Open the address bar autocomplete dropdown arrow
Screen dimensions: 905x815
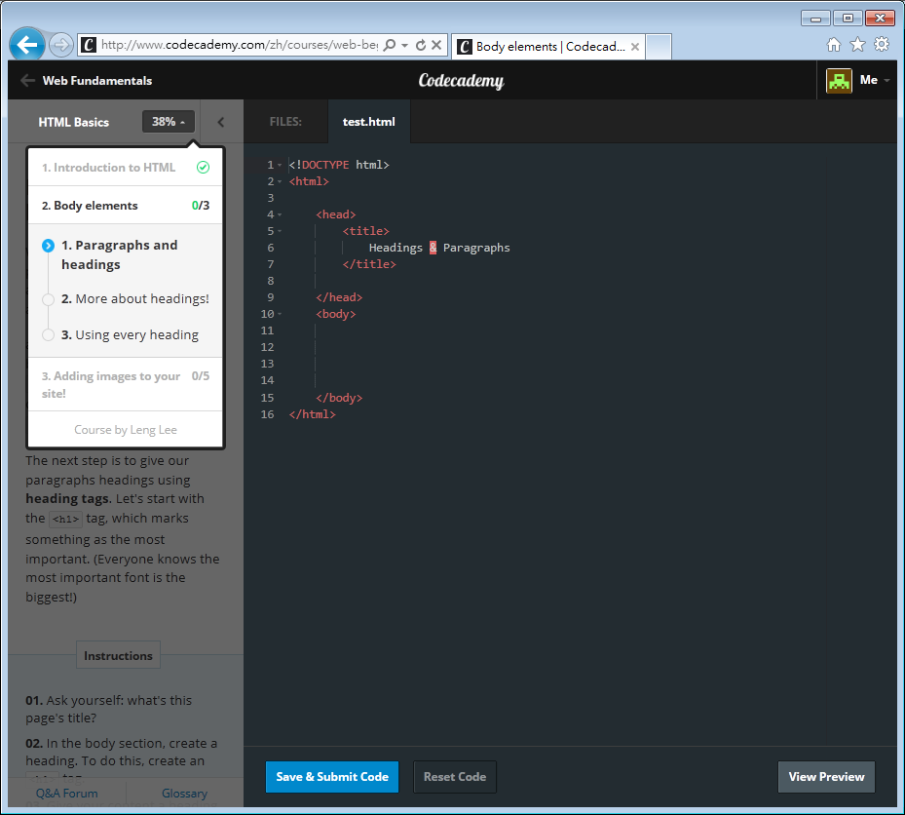tap(404, 45)
